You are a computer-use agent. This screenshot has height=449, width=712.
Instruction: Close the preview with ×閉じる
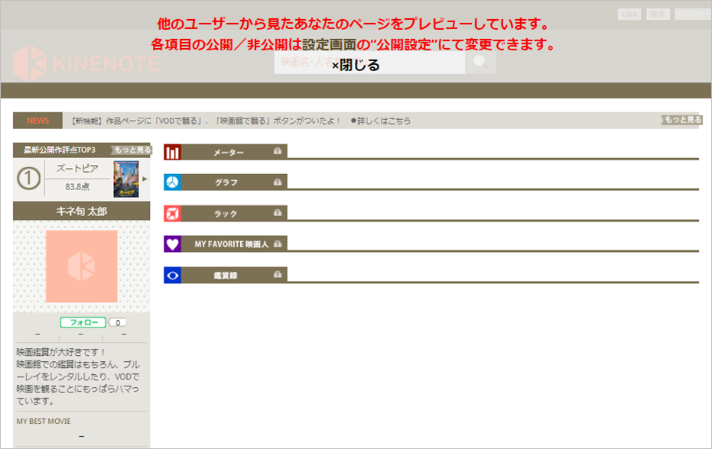coord(356,66)
